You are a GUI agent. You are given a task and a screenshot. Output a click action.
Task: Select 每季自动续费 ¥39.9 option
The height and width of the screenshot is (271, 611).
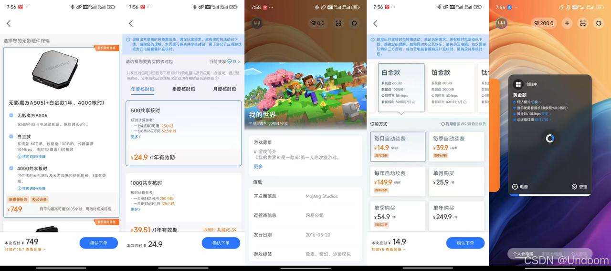pos(457,147)
